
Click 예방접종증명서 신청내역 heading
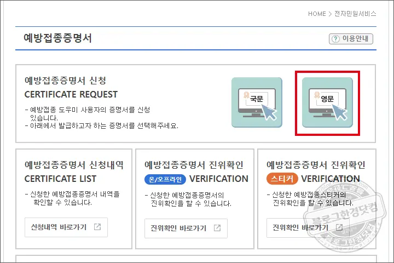pos(74,165)
